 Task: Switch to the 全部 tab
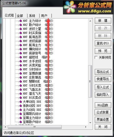click(x=21, y=16)
